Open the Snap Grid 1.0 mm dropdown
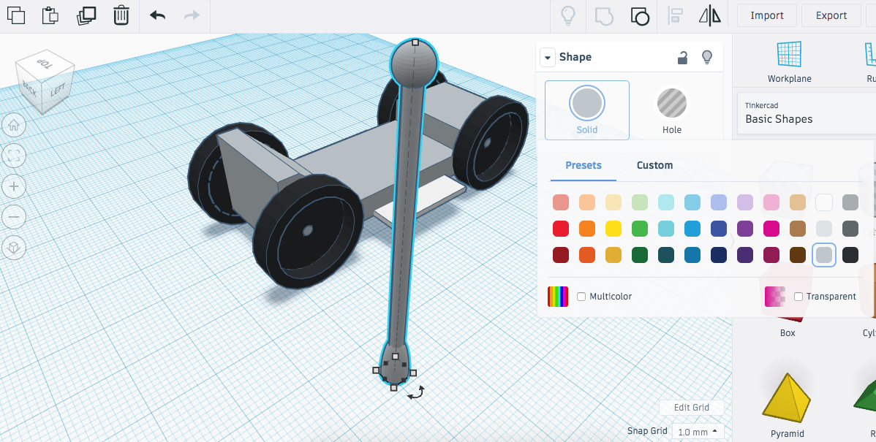The width and height of the screenshot is (876, 442). click(698, 431)
